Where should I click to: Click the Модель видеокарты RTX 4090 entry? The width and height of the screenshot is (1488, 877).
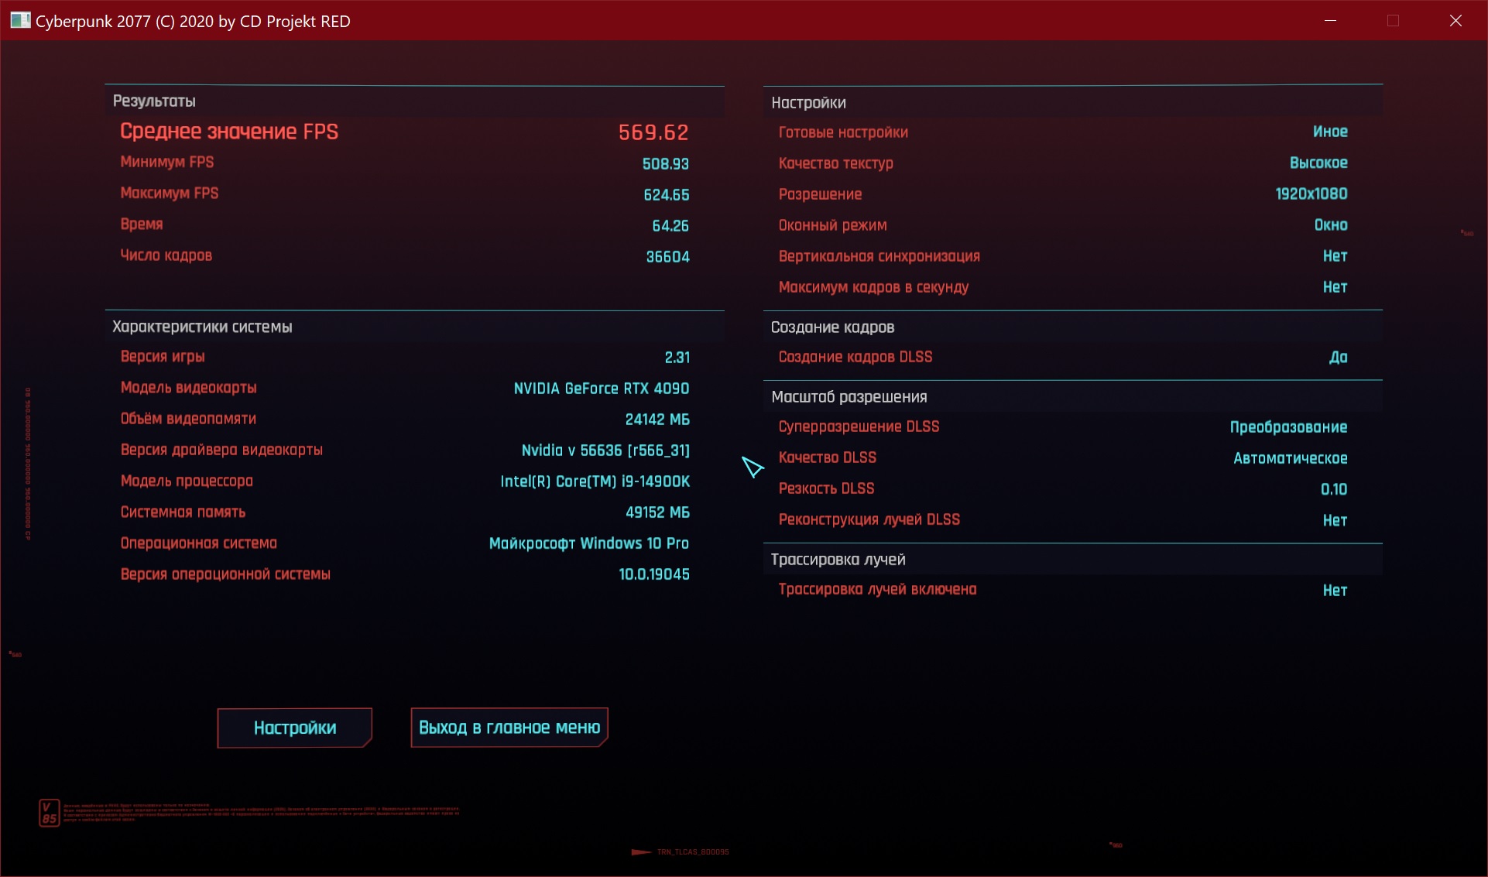point(601,389)
